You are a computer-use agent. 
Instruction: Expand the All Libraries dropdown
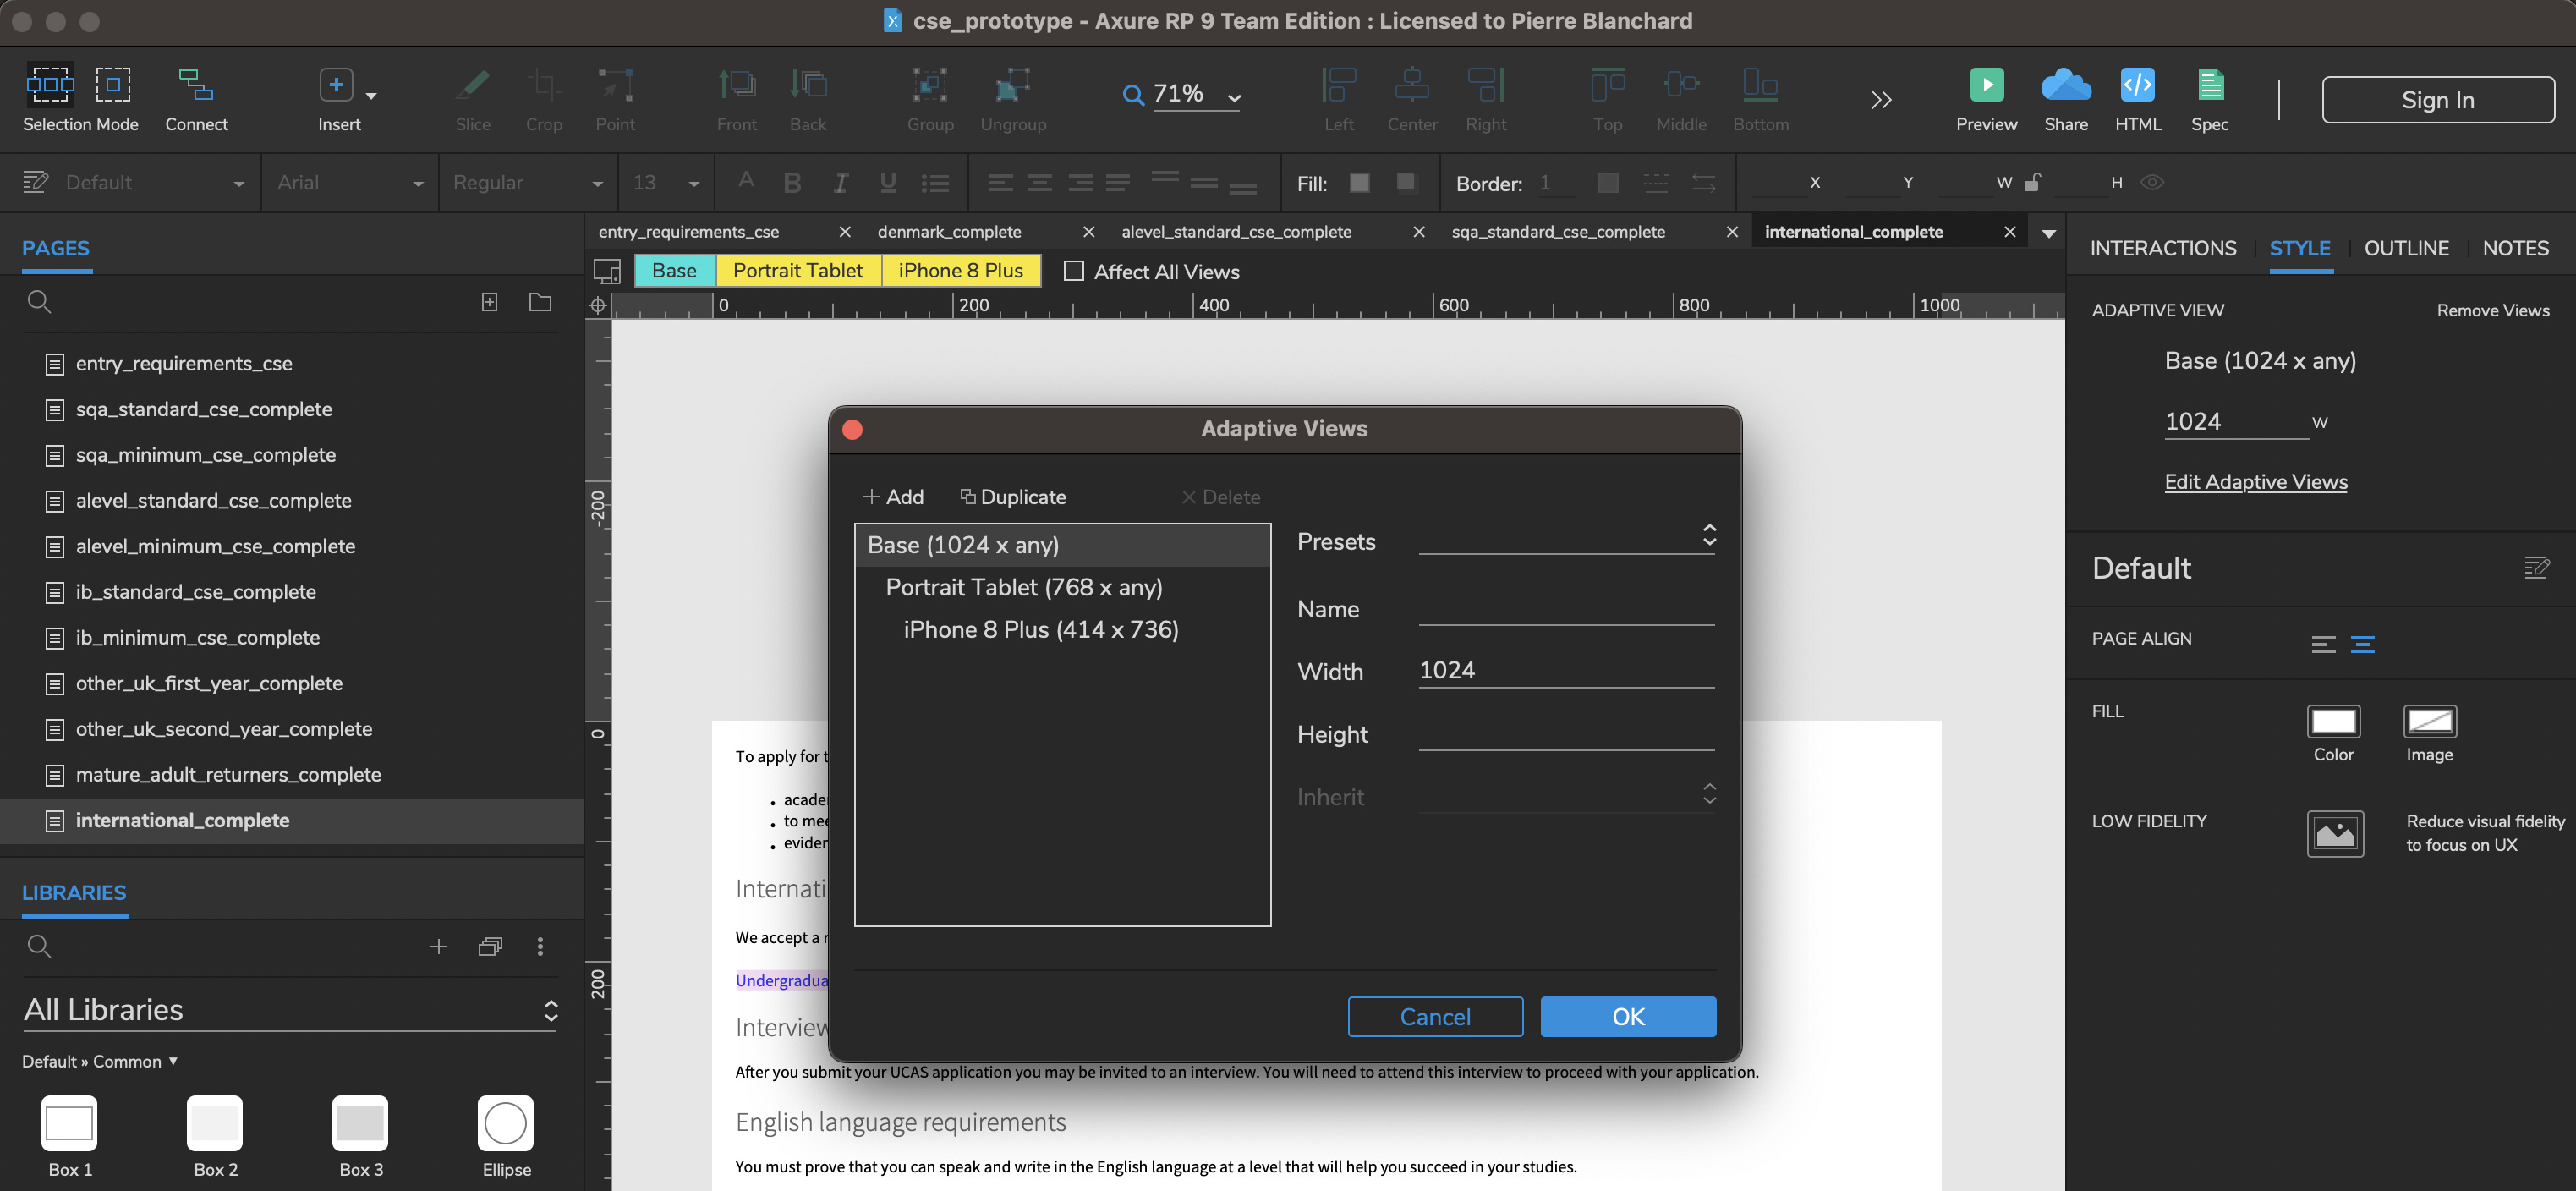[x=290, y=1010]
